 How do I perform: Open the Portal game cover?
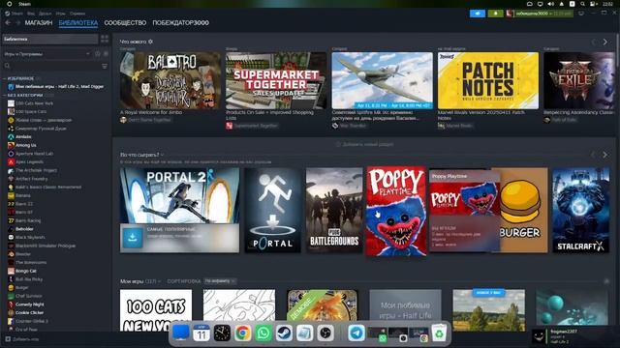273,211
